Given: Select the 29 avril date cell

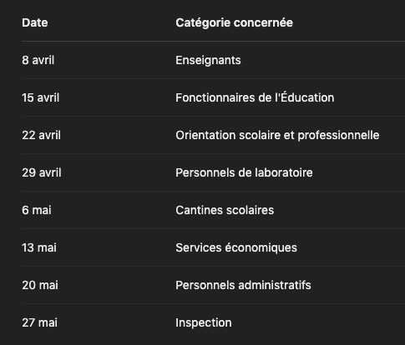Looking at the screenshot, I should pos(42,172).
